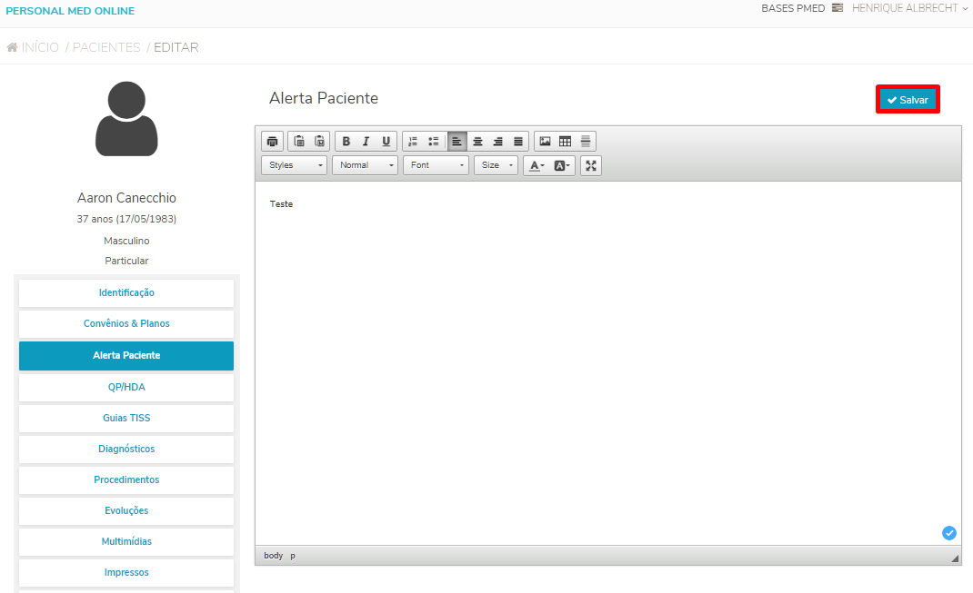Open the Diagnósticos section
973x593 pixels.
point(126,450)
